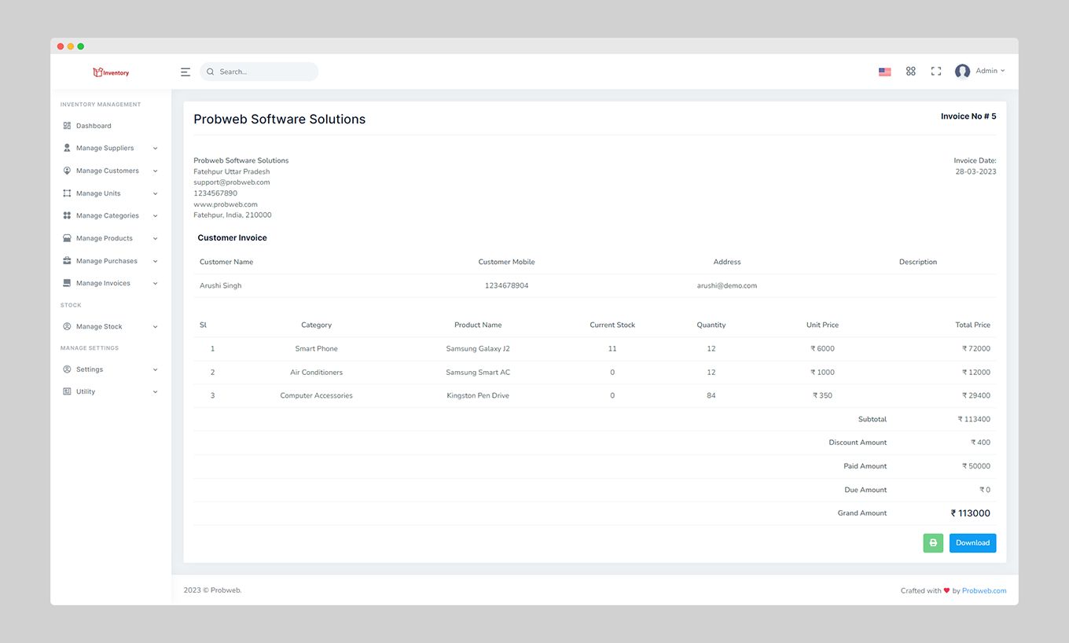Viewport: 1069px width, 643px height.
Task: Click Samsung Smart AC product cell
Action: click(x=478, y=372)
